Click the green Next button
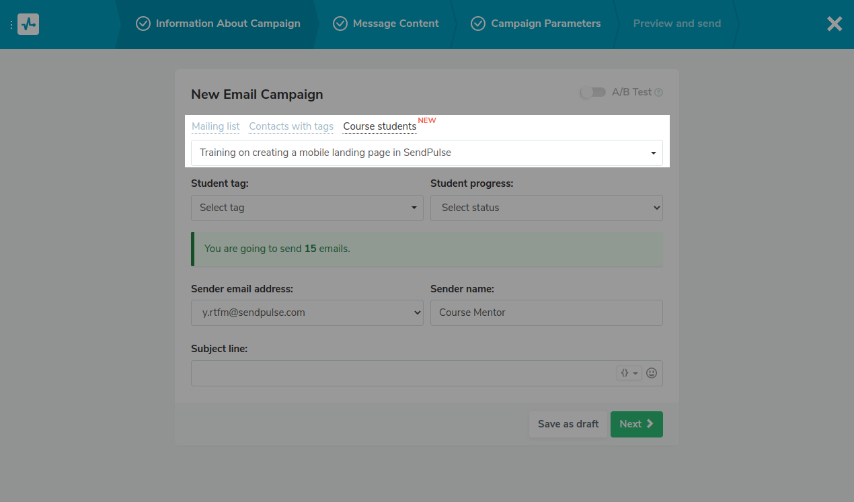 [636, 424]
